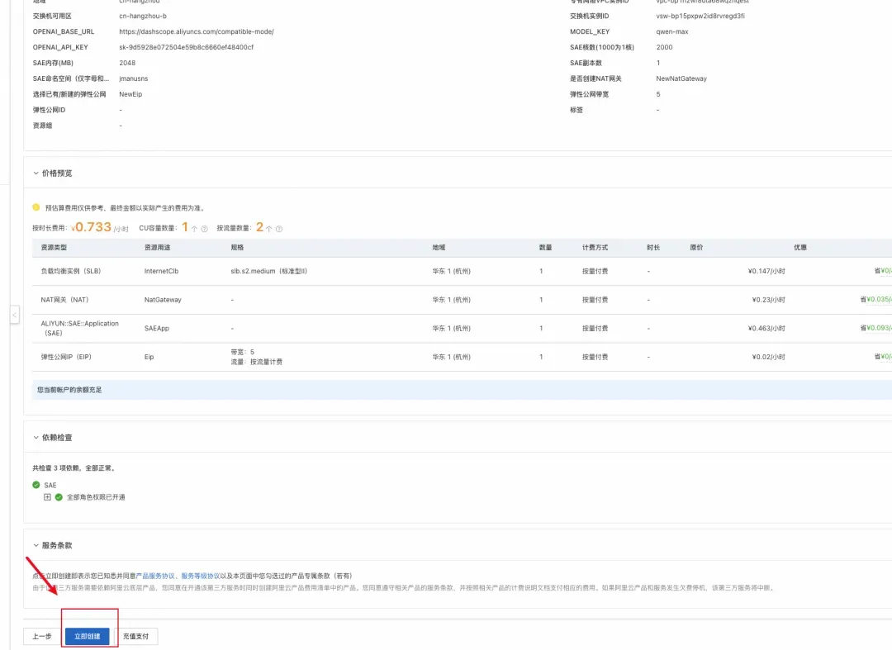Click the help icon beside 按流量数量
892x650 pixels.
pos(279,229)
